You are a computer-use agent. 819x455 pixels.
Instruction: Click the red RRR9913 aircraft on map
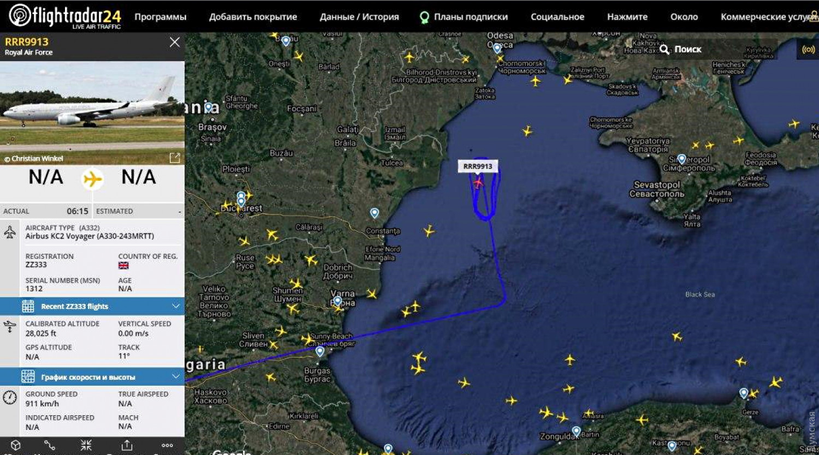478,182
